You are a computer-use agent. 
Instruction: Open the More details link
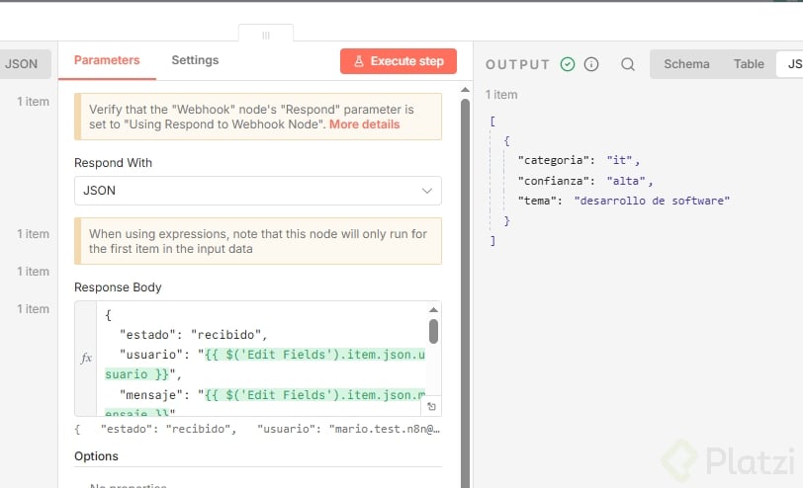(x=365, y=124)
